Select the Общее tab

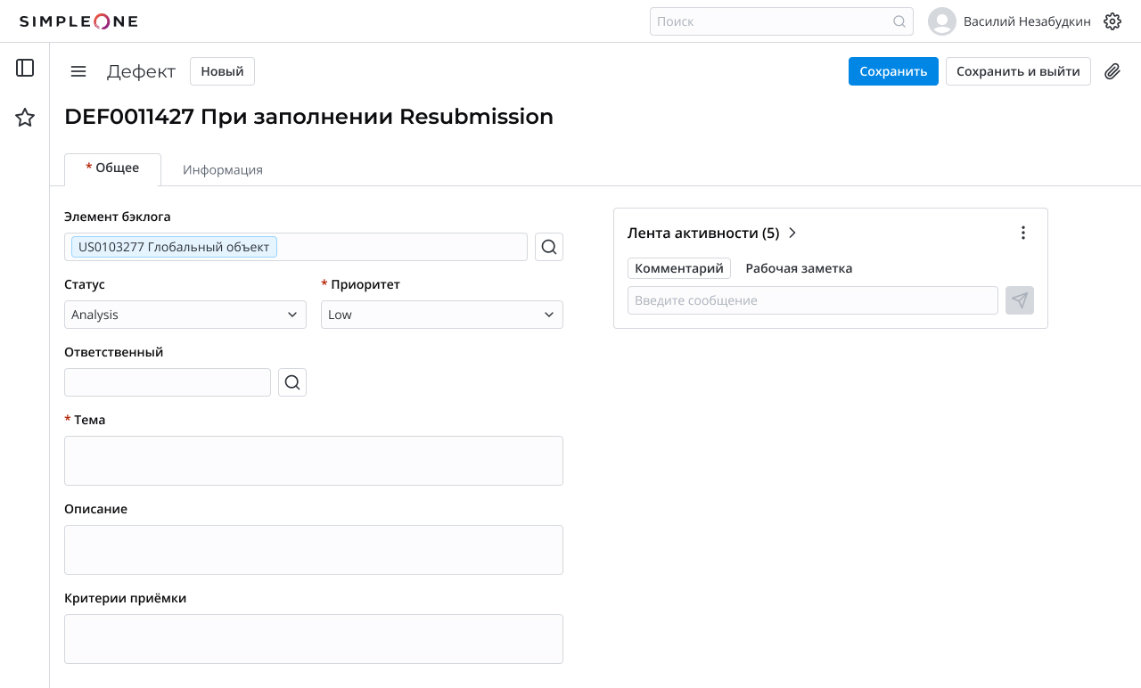pyautogui.click(x=113, y=168)
